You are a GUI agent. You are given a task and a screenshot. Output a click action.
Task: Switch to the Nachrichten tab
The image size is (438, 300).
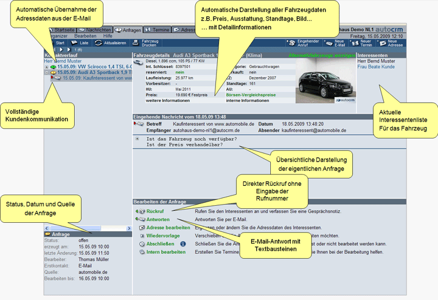click(95, 30)
